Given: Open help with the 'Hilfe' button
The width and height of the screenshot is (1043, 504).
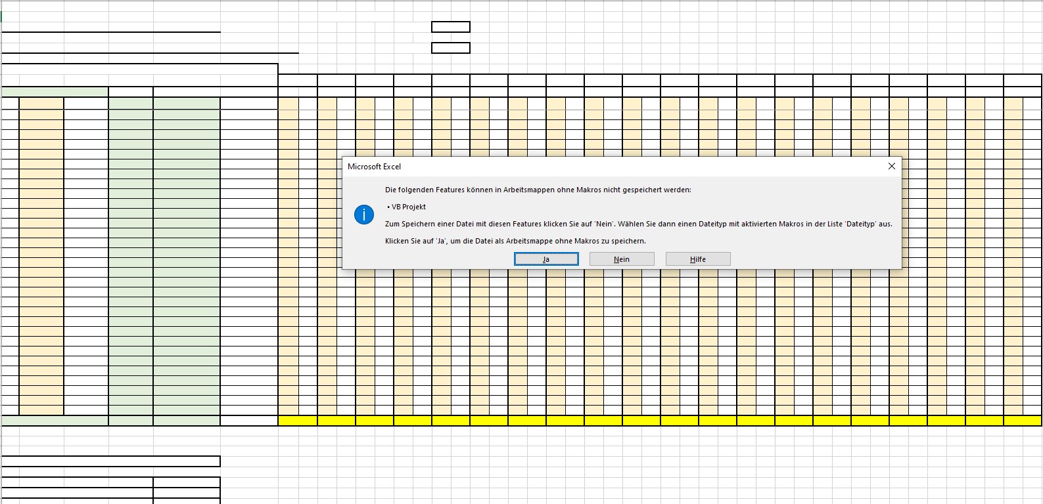Looking at the screenshot, I should (x=698, y=259).
